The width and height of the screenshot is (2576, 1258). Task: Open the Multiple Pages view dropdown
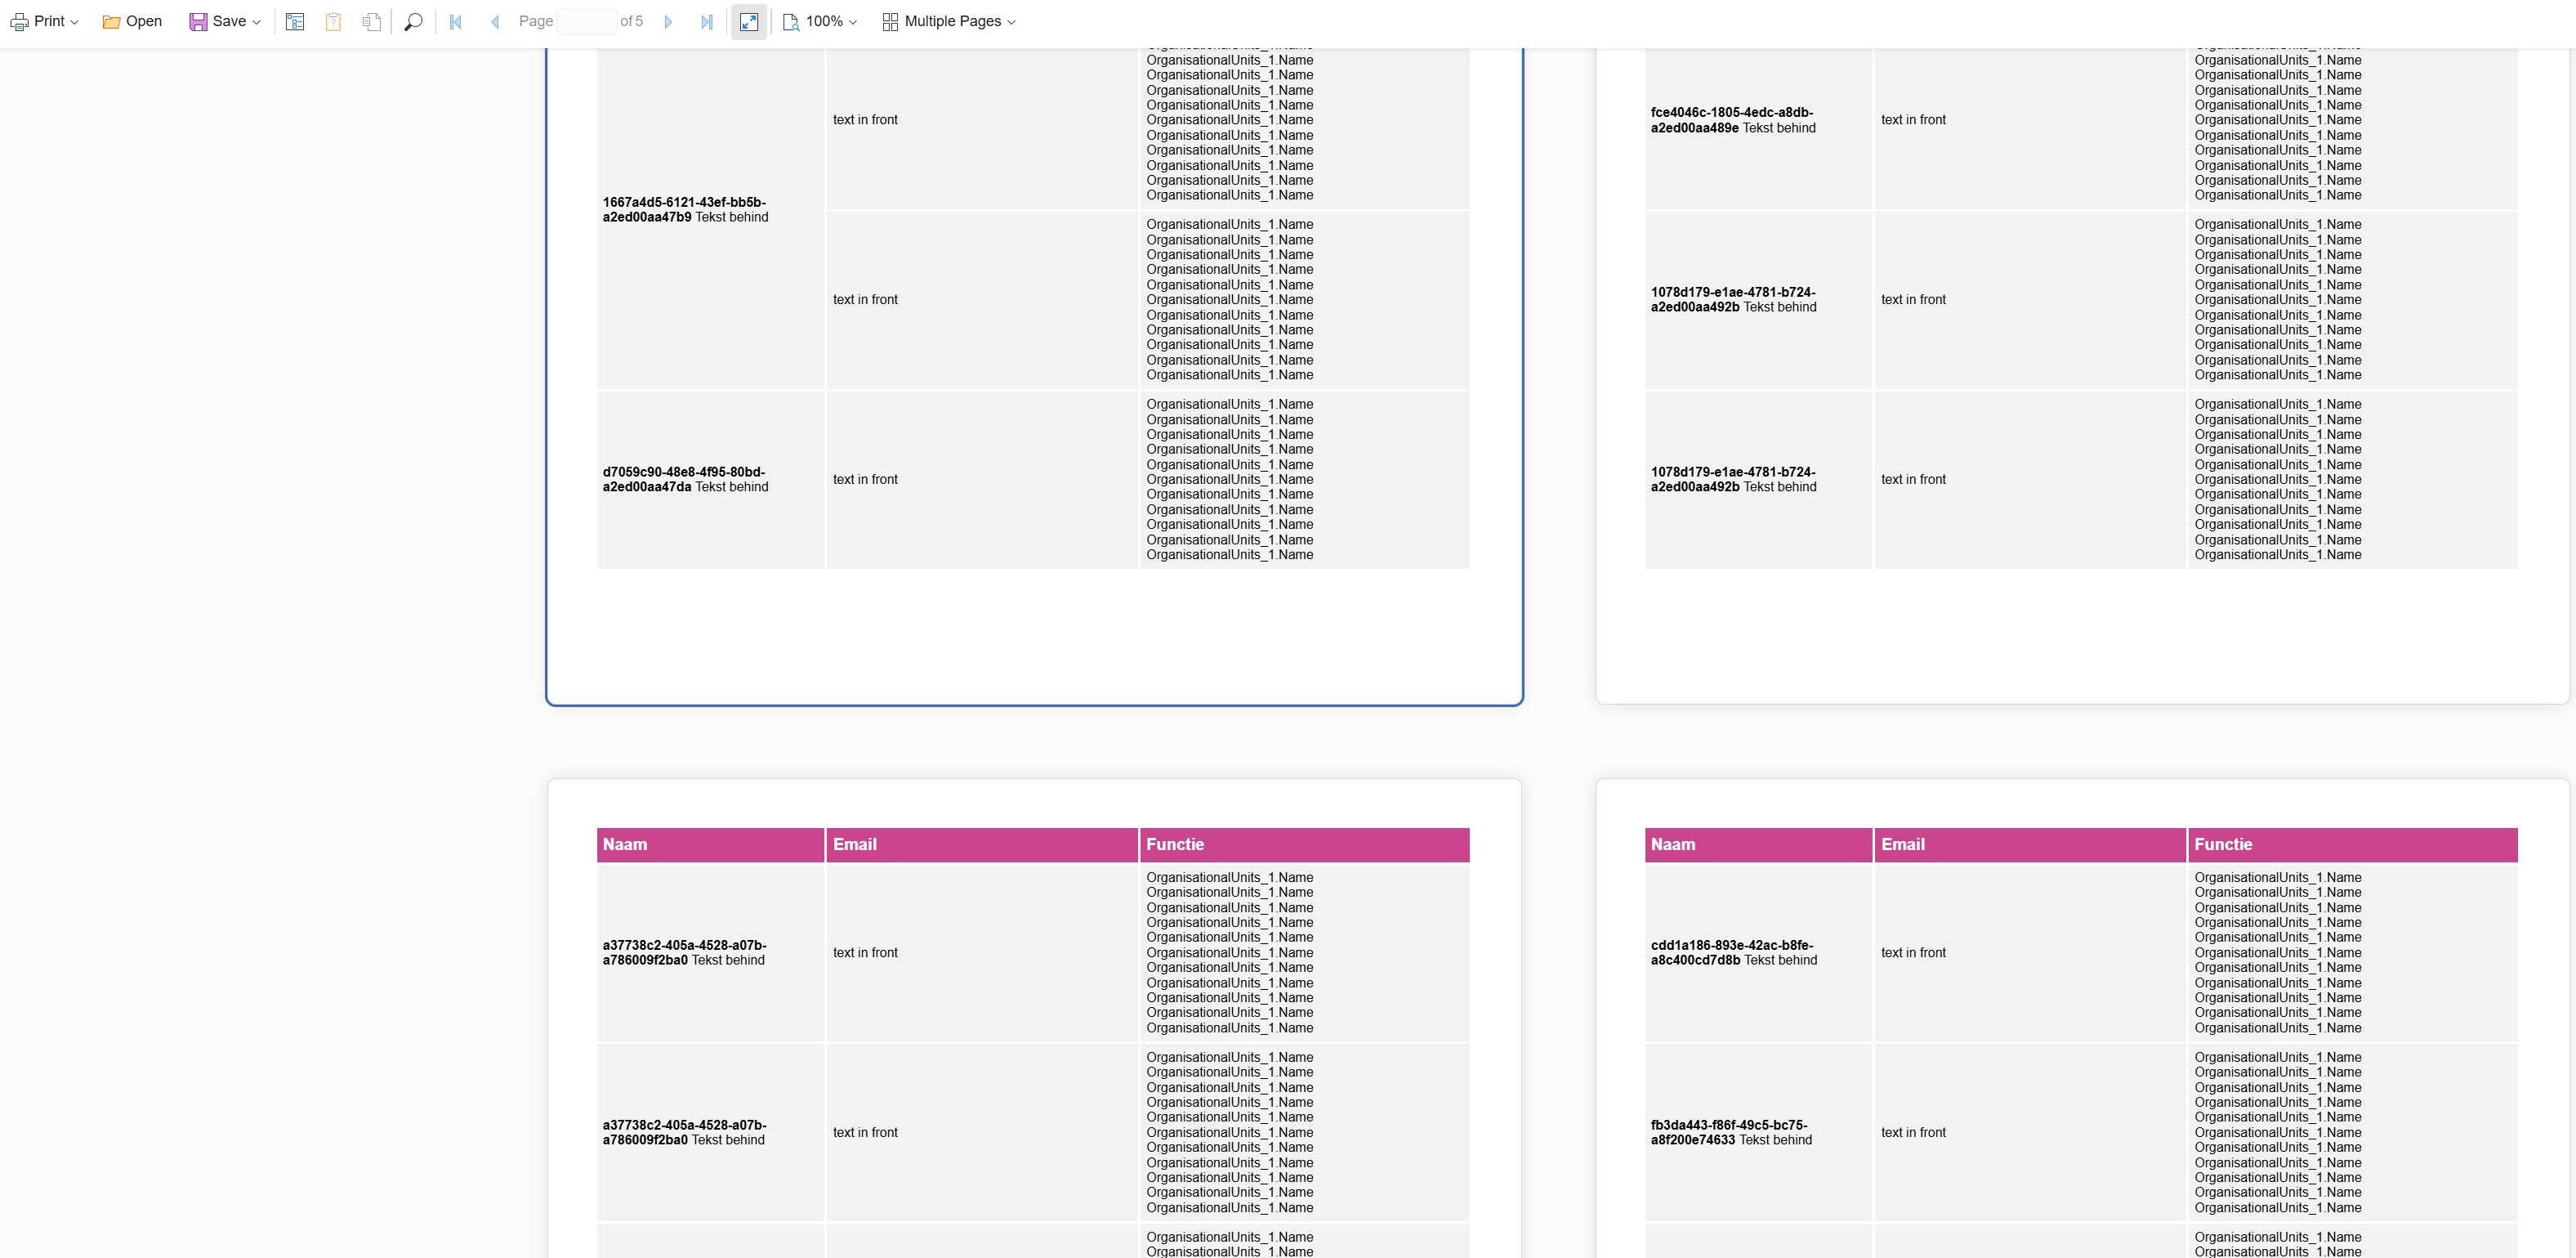pos(949,21)
